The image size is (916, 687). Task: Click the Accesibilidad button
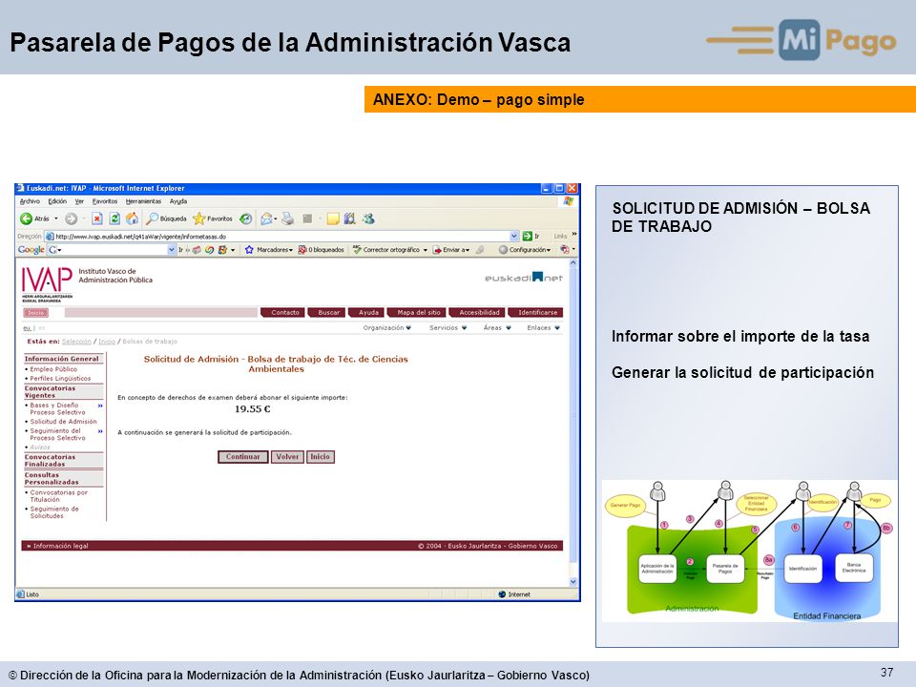point(477,313)
